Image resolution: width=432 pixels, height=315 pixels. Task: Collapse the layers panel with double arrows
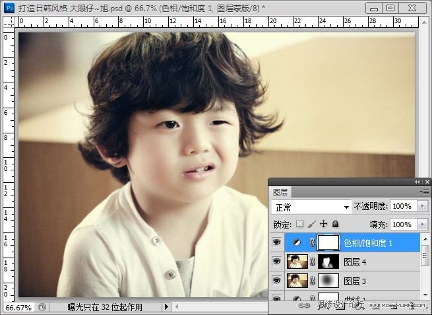(x=417, y=182)
